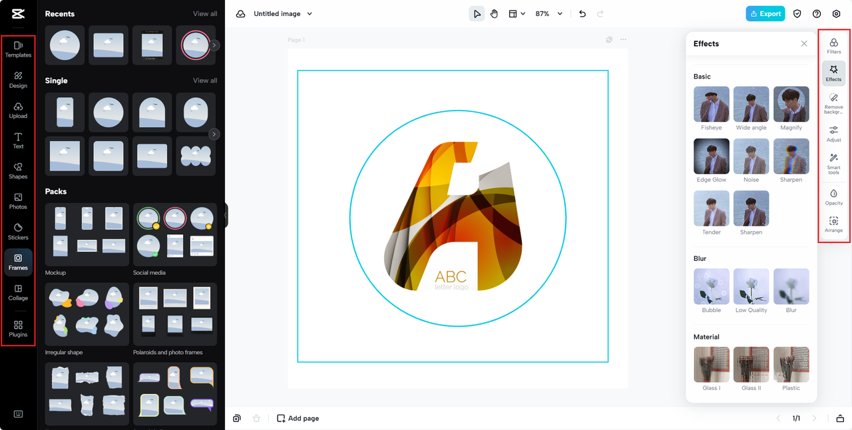852x430 pixels.
Task: Open the Stickers sidebar panel
Action: (x=18, y=232)
